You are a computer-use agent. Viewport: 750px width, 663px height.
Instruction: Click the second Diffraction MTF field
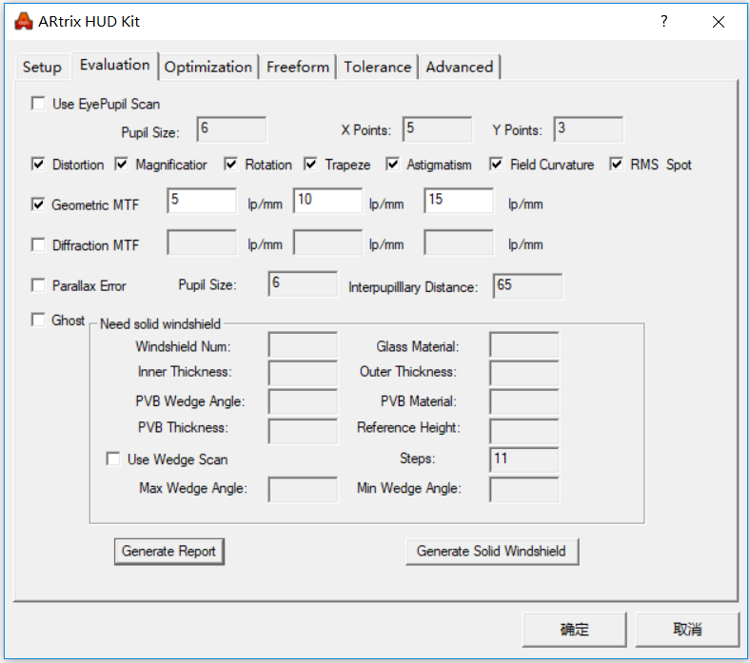click(x=327, y=243)
